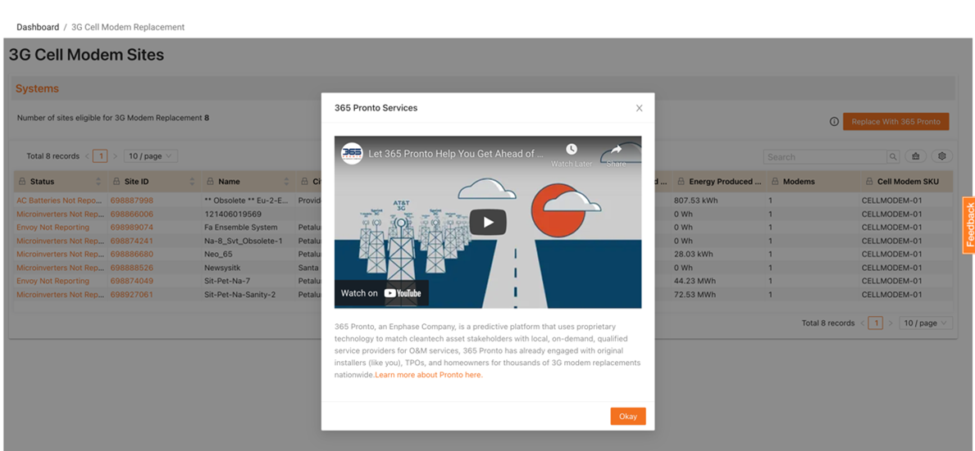975x451 pixels.
Task: Click bottom pagination page 1
Action: (876, 323)
